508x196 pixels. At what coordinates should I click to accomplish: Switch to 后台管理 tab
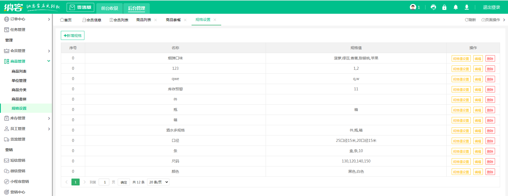click(x=137, y=8)
